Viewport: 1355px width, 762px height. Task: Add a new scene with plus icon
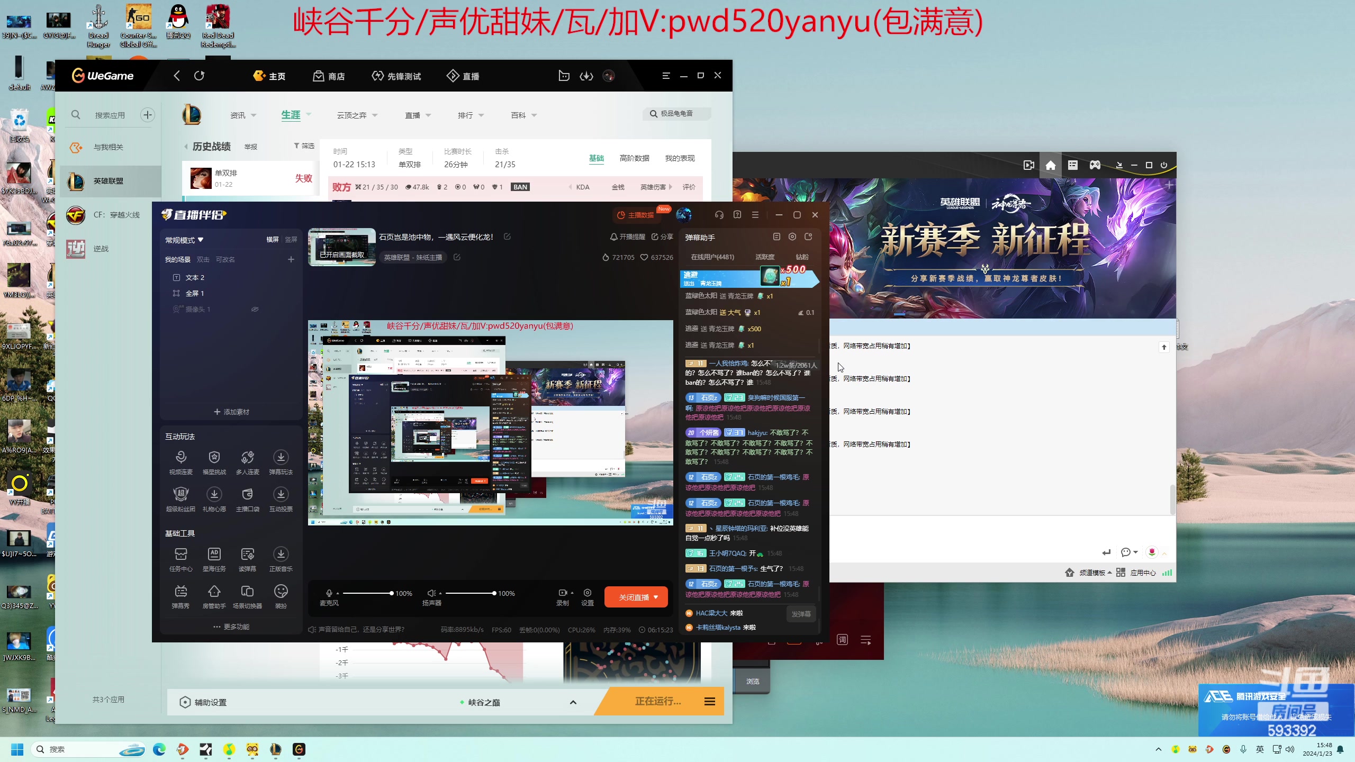tap(291, 259)
